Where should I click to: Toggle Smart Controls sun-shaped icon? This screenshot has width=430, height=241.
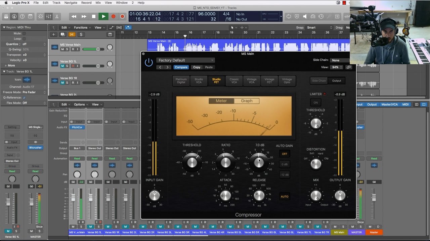pos(41,16)
